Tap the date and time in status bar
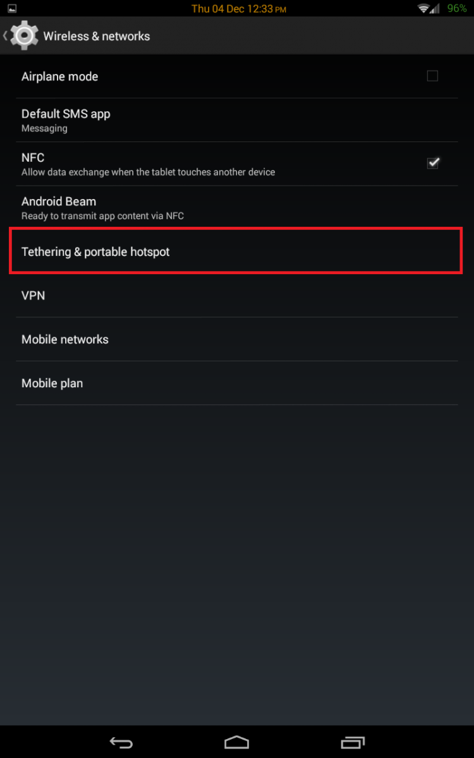The image size is (474, 758). pyautogui.click(x=239, y=9)
